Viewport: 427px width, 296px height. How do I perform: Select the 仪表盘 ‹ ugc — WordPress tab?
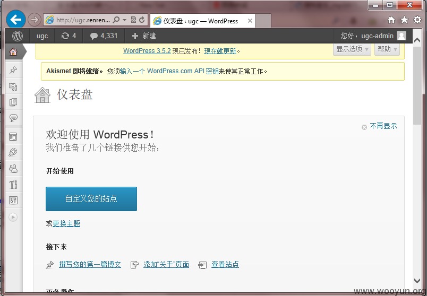coord(203,21)
